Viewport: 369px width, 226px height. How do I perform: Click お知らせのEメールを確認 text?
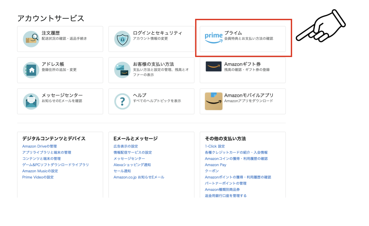[x=62, y=101]
